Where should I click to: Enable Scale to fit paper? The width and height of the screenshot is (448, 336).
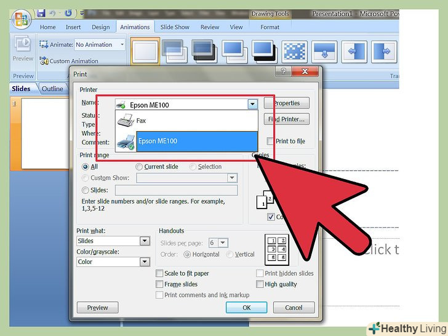pyautogui.click(x=159, y=273)
